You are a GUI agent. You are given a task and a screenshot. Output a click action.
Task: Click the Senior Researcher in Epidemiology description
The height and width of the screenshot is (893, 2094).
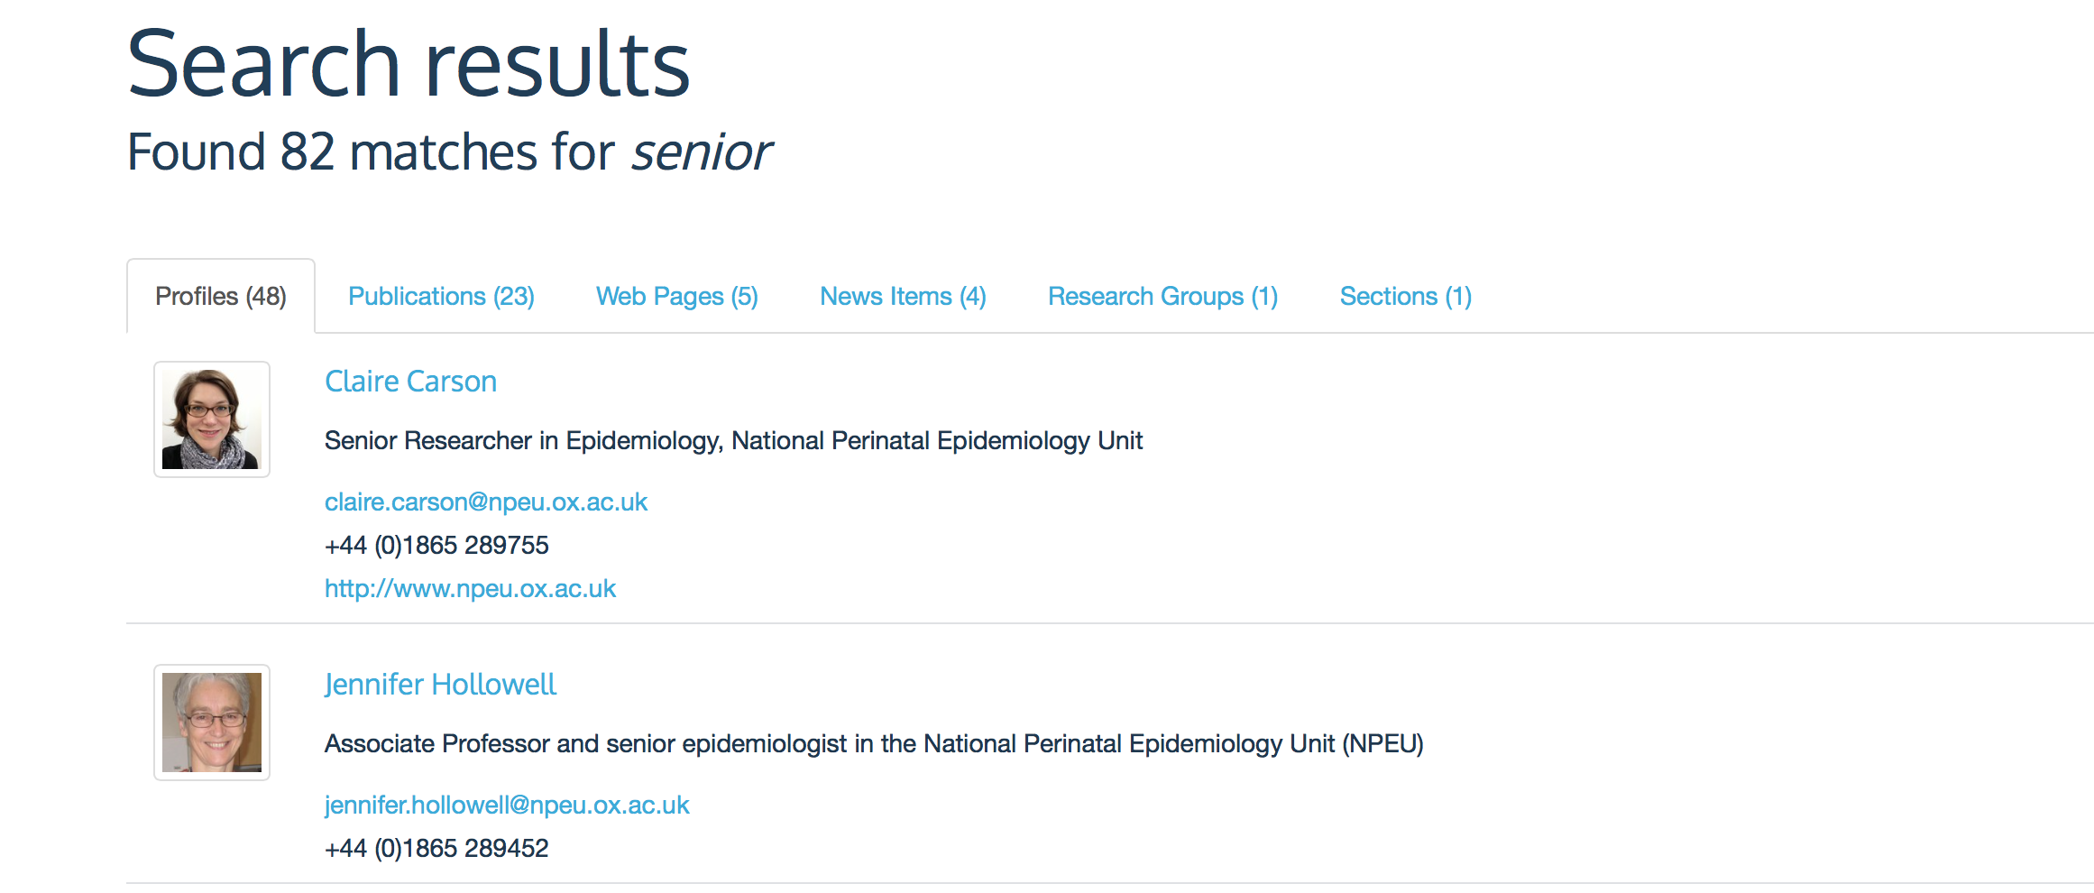click(x=733, y=441)
